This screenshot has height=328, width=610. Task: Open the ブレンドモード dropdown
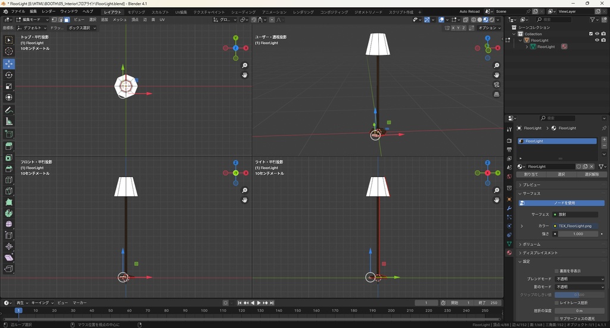tap(580, 279)
